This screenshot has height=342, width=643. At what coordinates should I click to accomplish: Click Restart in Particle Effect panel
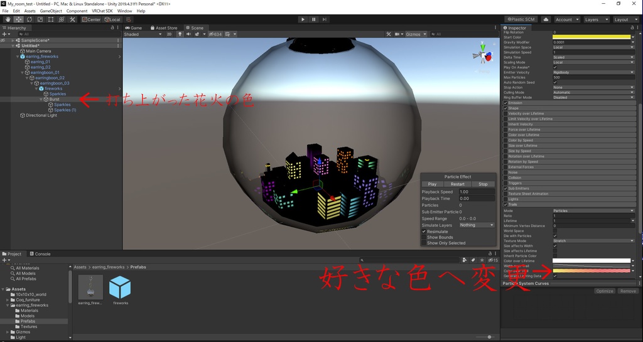pos(458,184)
